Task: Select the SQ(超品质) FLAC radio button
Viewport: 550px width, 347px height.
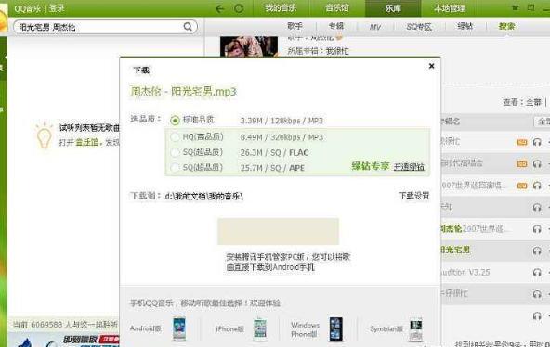Action: [x=175, y=152]
